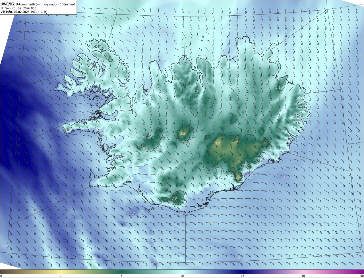Click the color scale tick labeled 50

pos(362,276)
